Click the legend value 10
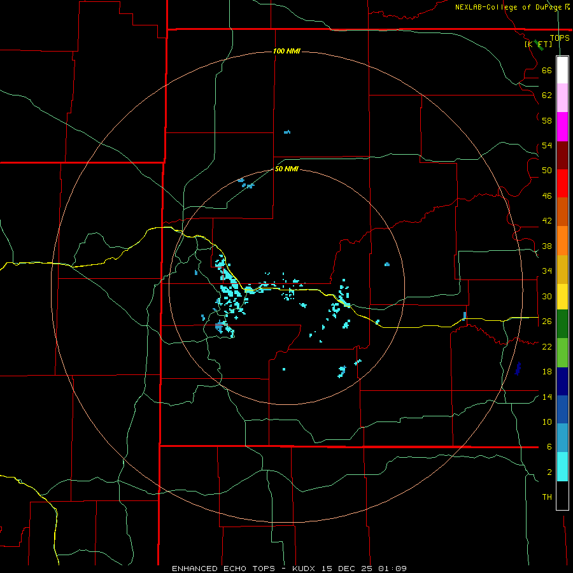 547,421
